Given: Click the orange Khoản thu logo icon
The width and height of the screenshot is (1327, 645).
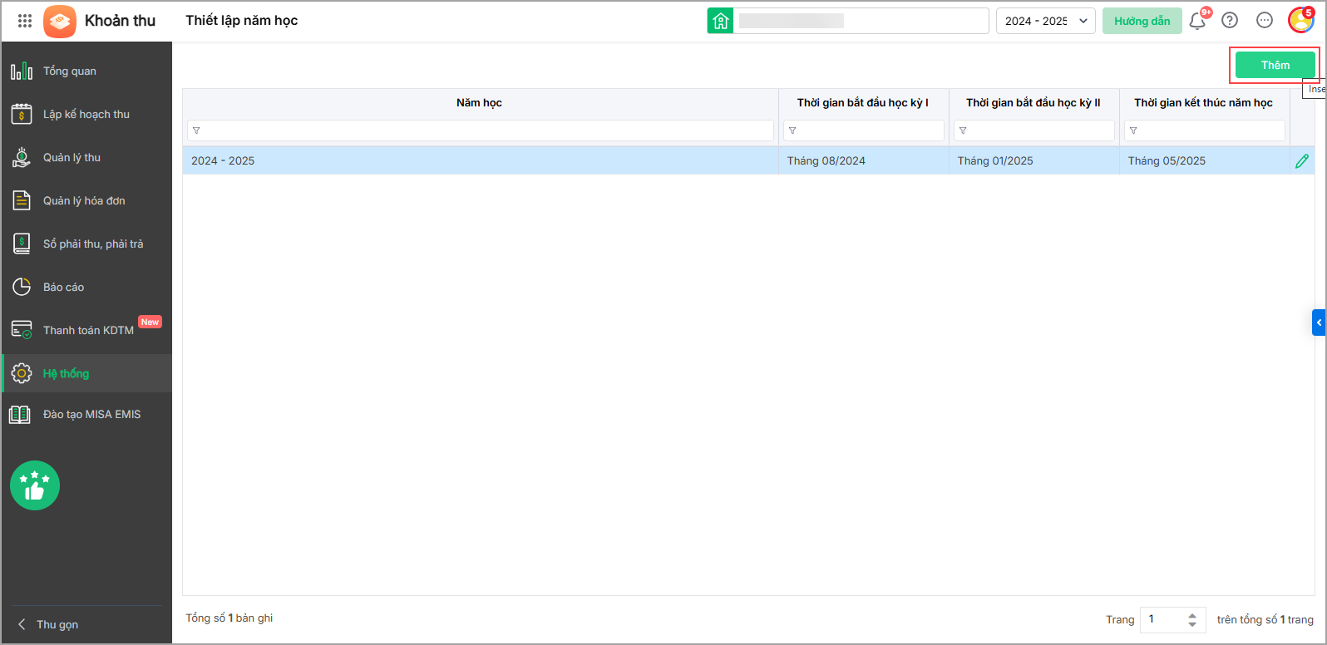Looking at the screenshot, I should point(60,21).
